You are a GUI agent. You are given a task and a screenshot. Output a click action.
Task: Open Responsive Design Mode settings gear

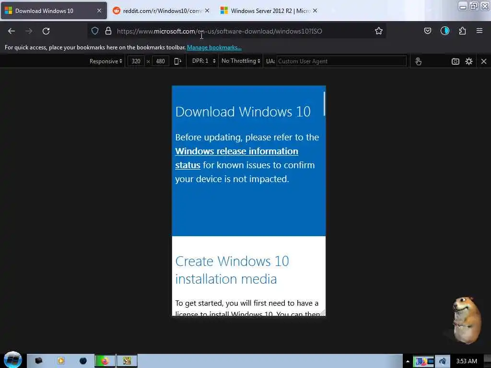469,61
